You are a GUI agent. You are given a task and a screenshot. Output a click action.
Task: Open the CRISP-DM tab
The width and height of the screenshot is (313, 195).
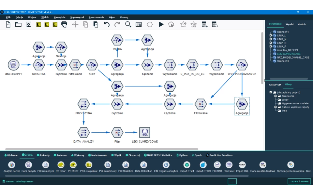click(275, 85)
